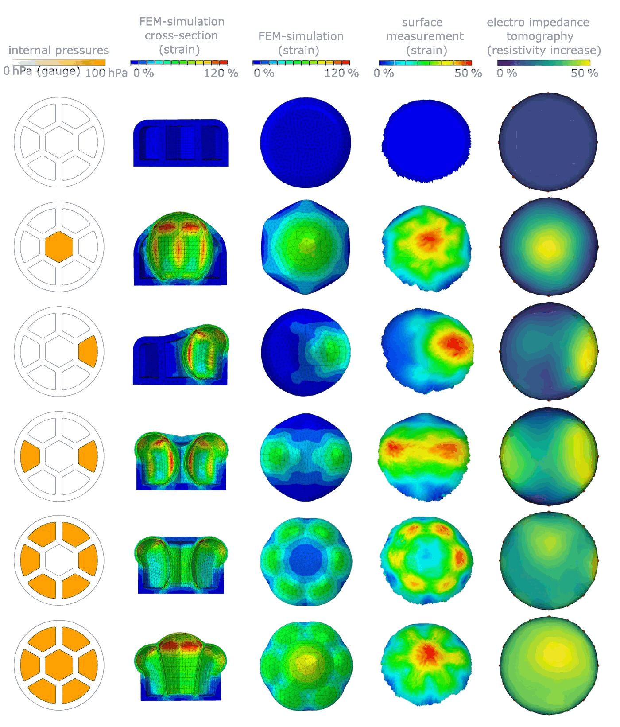
Task: Select the FEM top view for the left-and-right chambers case
Action: click(x=306, y=457)
